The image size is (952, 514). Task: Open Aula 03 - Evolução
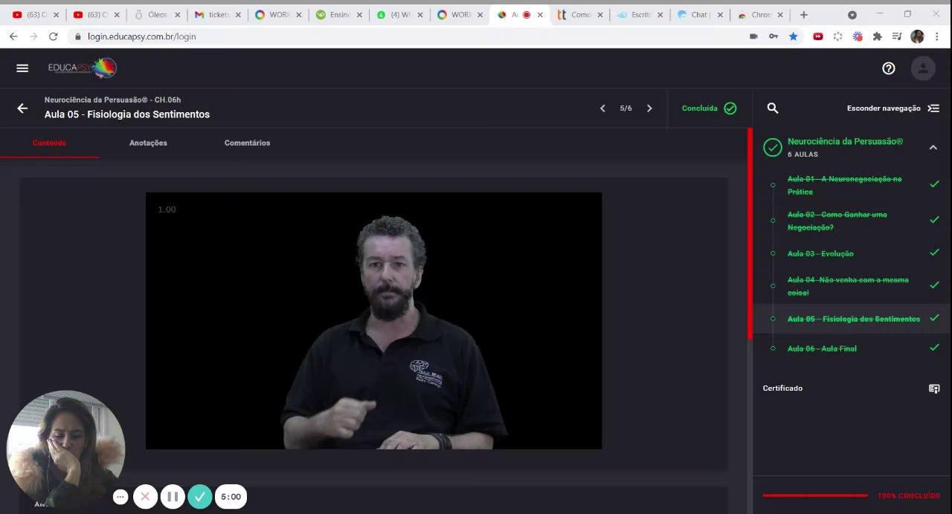tap(820, 253)
